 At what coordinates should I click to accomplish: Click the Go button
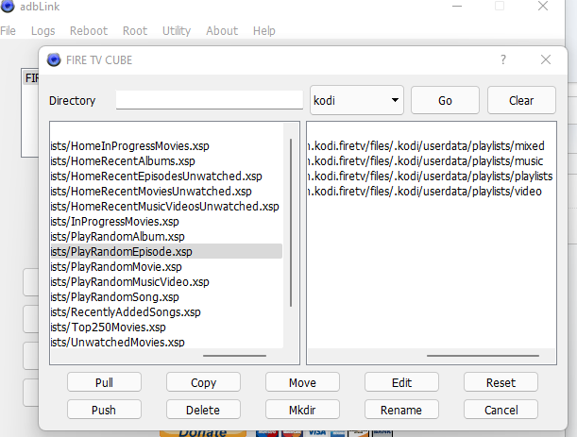(445, 100)
